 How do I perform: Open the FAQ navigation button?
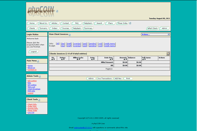coord(77,23)
